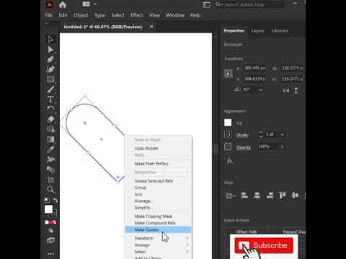Open the rotation angle dropdown
Viewport: 346px width, 259px height.
click(261, 90)
